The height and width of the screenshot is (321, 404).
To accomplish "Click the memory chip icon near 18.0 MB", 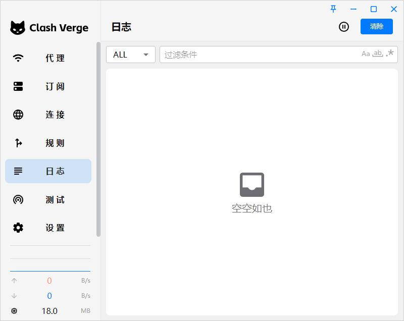I will click(x=14, y=311).
